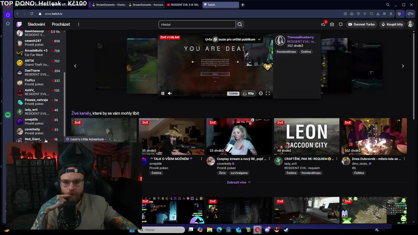Screen dimensions: 418x235
Task: Open user profile avatar menu
Action: point(410,24)
